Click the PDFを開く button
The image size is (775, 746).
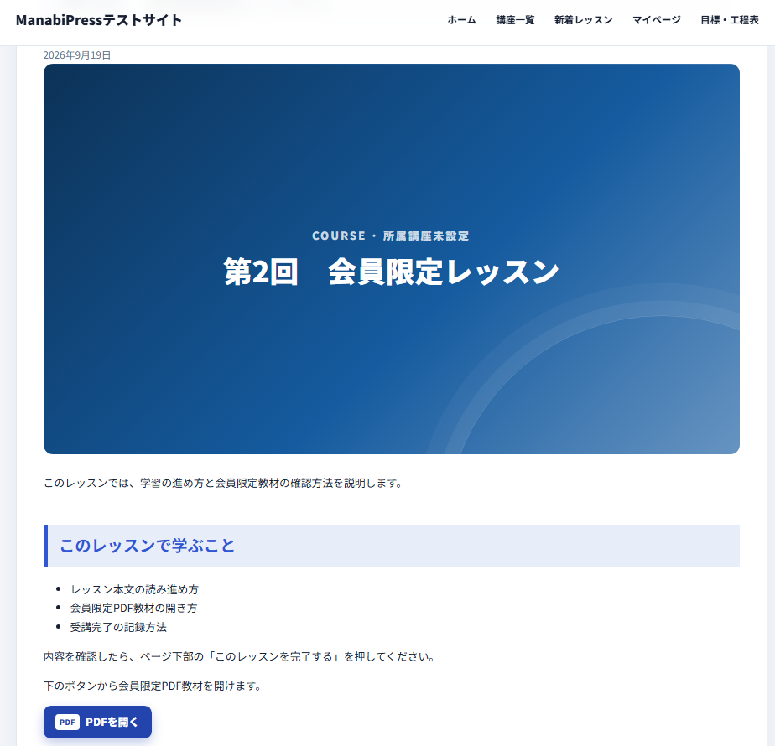(x=97, y=722)
